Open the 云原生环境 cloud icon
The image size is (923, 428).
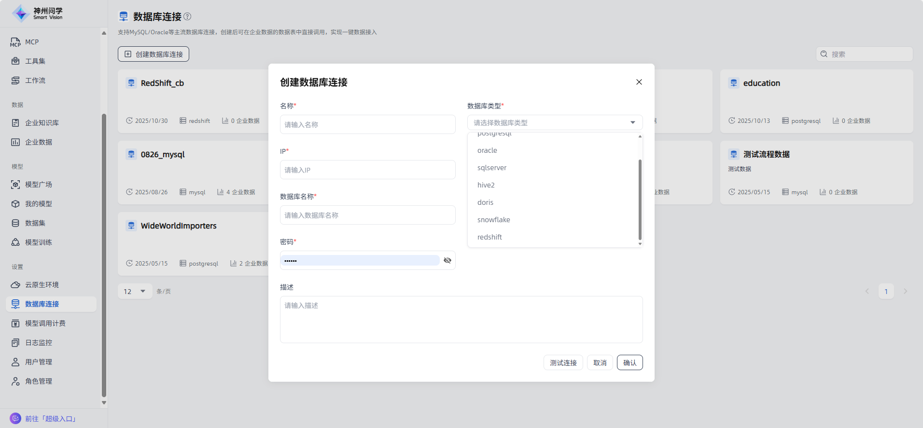pos(15,285)
